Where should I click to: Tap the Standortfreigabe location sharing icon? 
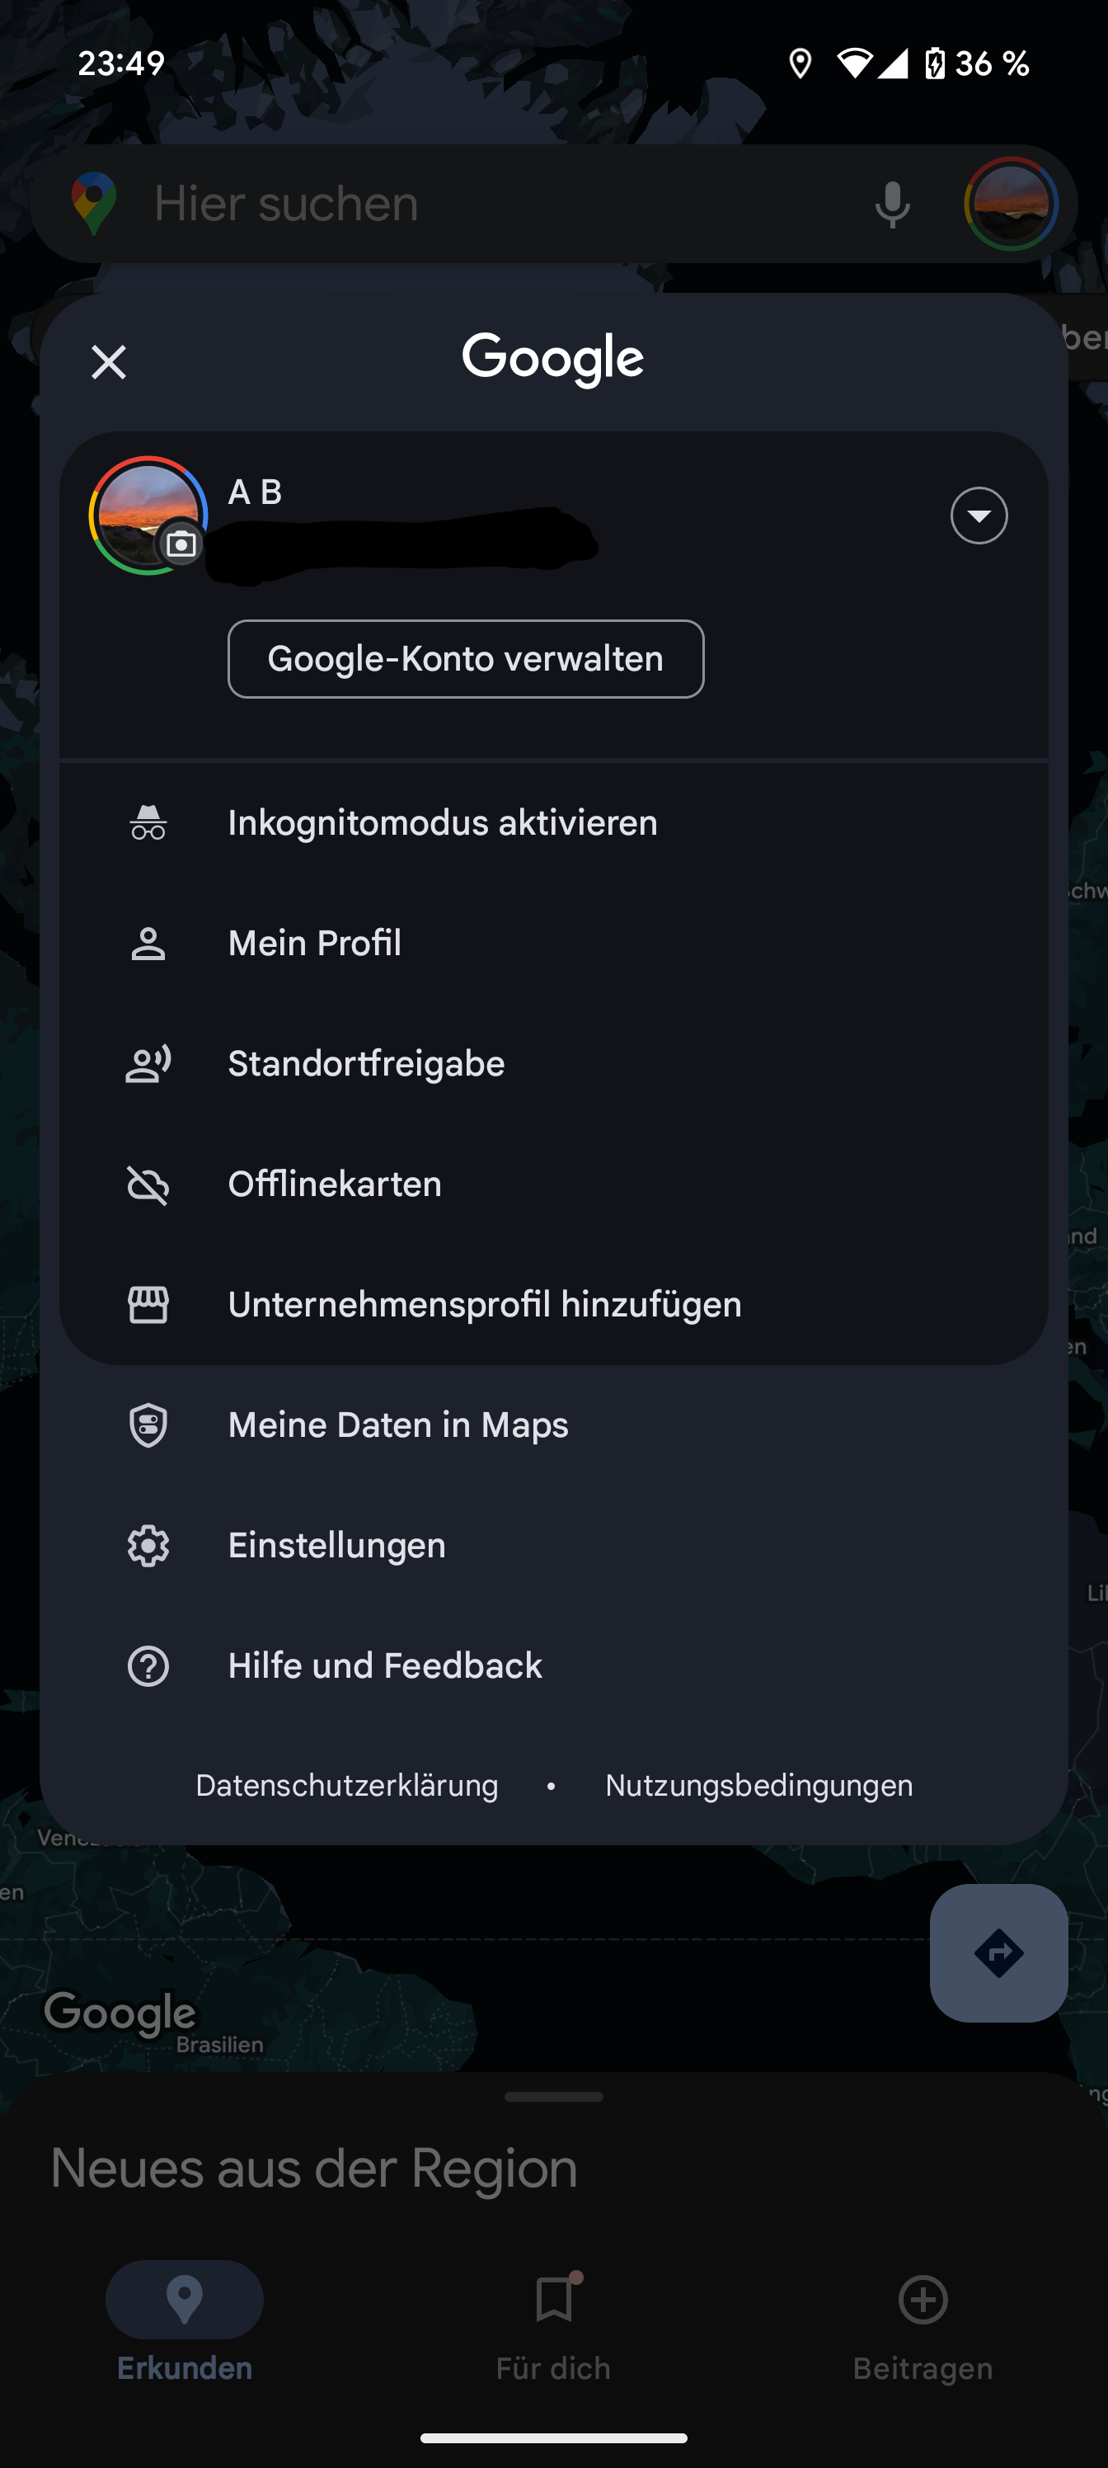148,1063
